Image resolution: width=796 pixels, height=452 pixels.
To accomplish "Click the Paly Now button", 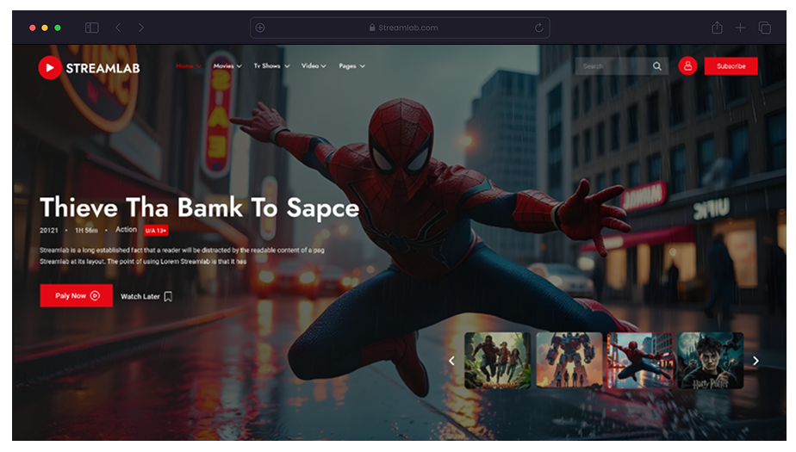I will point(76,295).
